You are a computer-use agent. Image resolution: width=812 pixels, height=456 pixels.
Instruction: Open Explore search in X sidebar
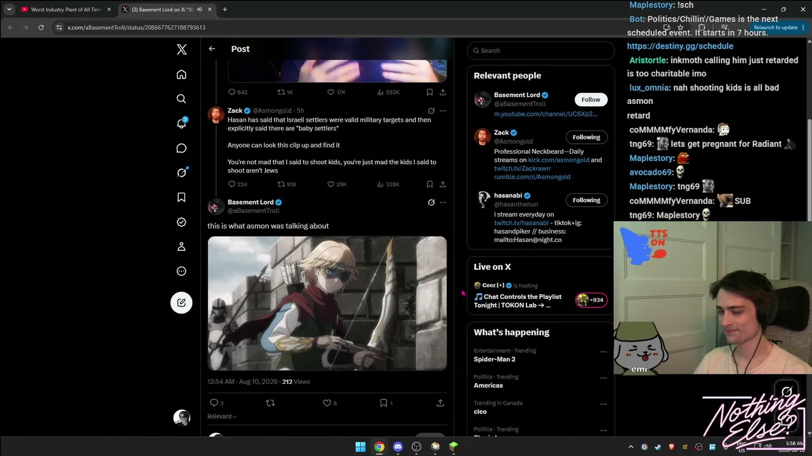click(181, 99)
